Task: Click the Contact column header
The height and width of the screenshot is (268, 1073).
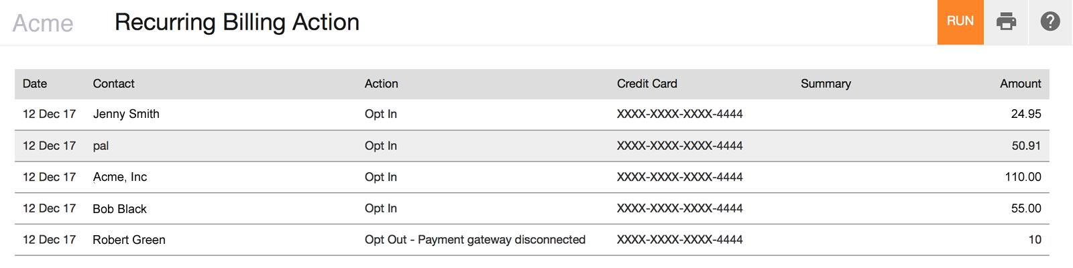Action: click(x=113, y=84)
